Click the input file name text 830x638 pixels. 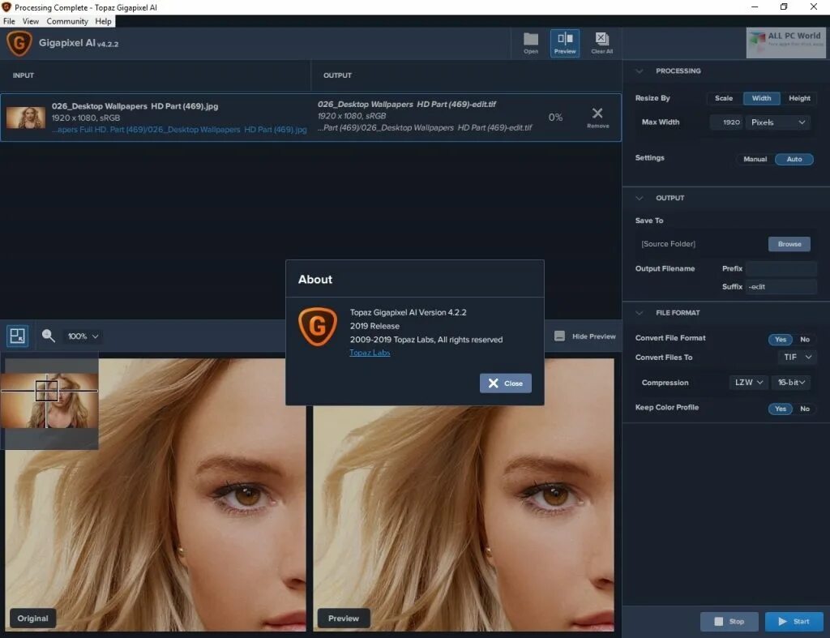tap(135, 106)
